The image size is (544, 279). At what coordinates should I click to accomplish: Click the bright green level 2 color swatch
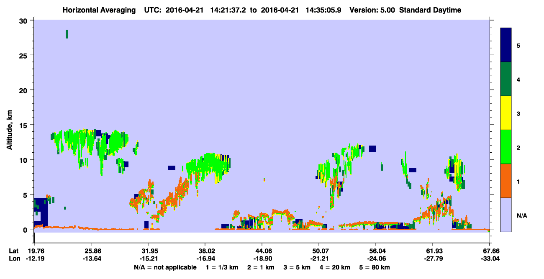[506, 147]
